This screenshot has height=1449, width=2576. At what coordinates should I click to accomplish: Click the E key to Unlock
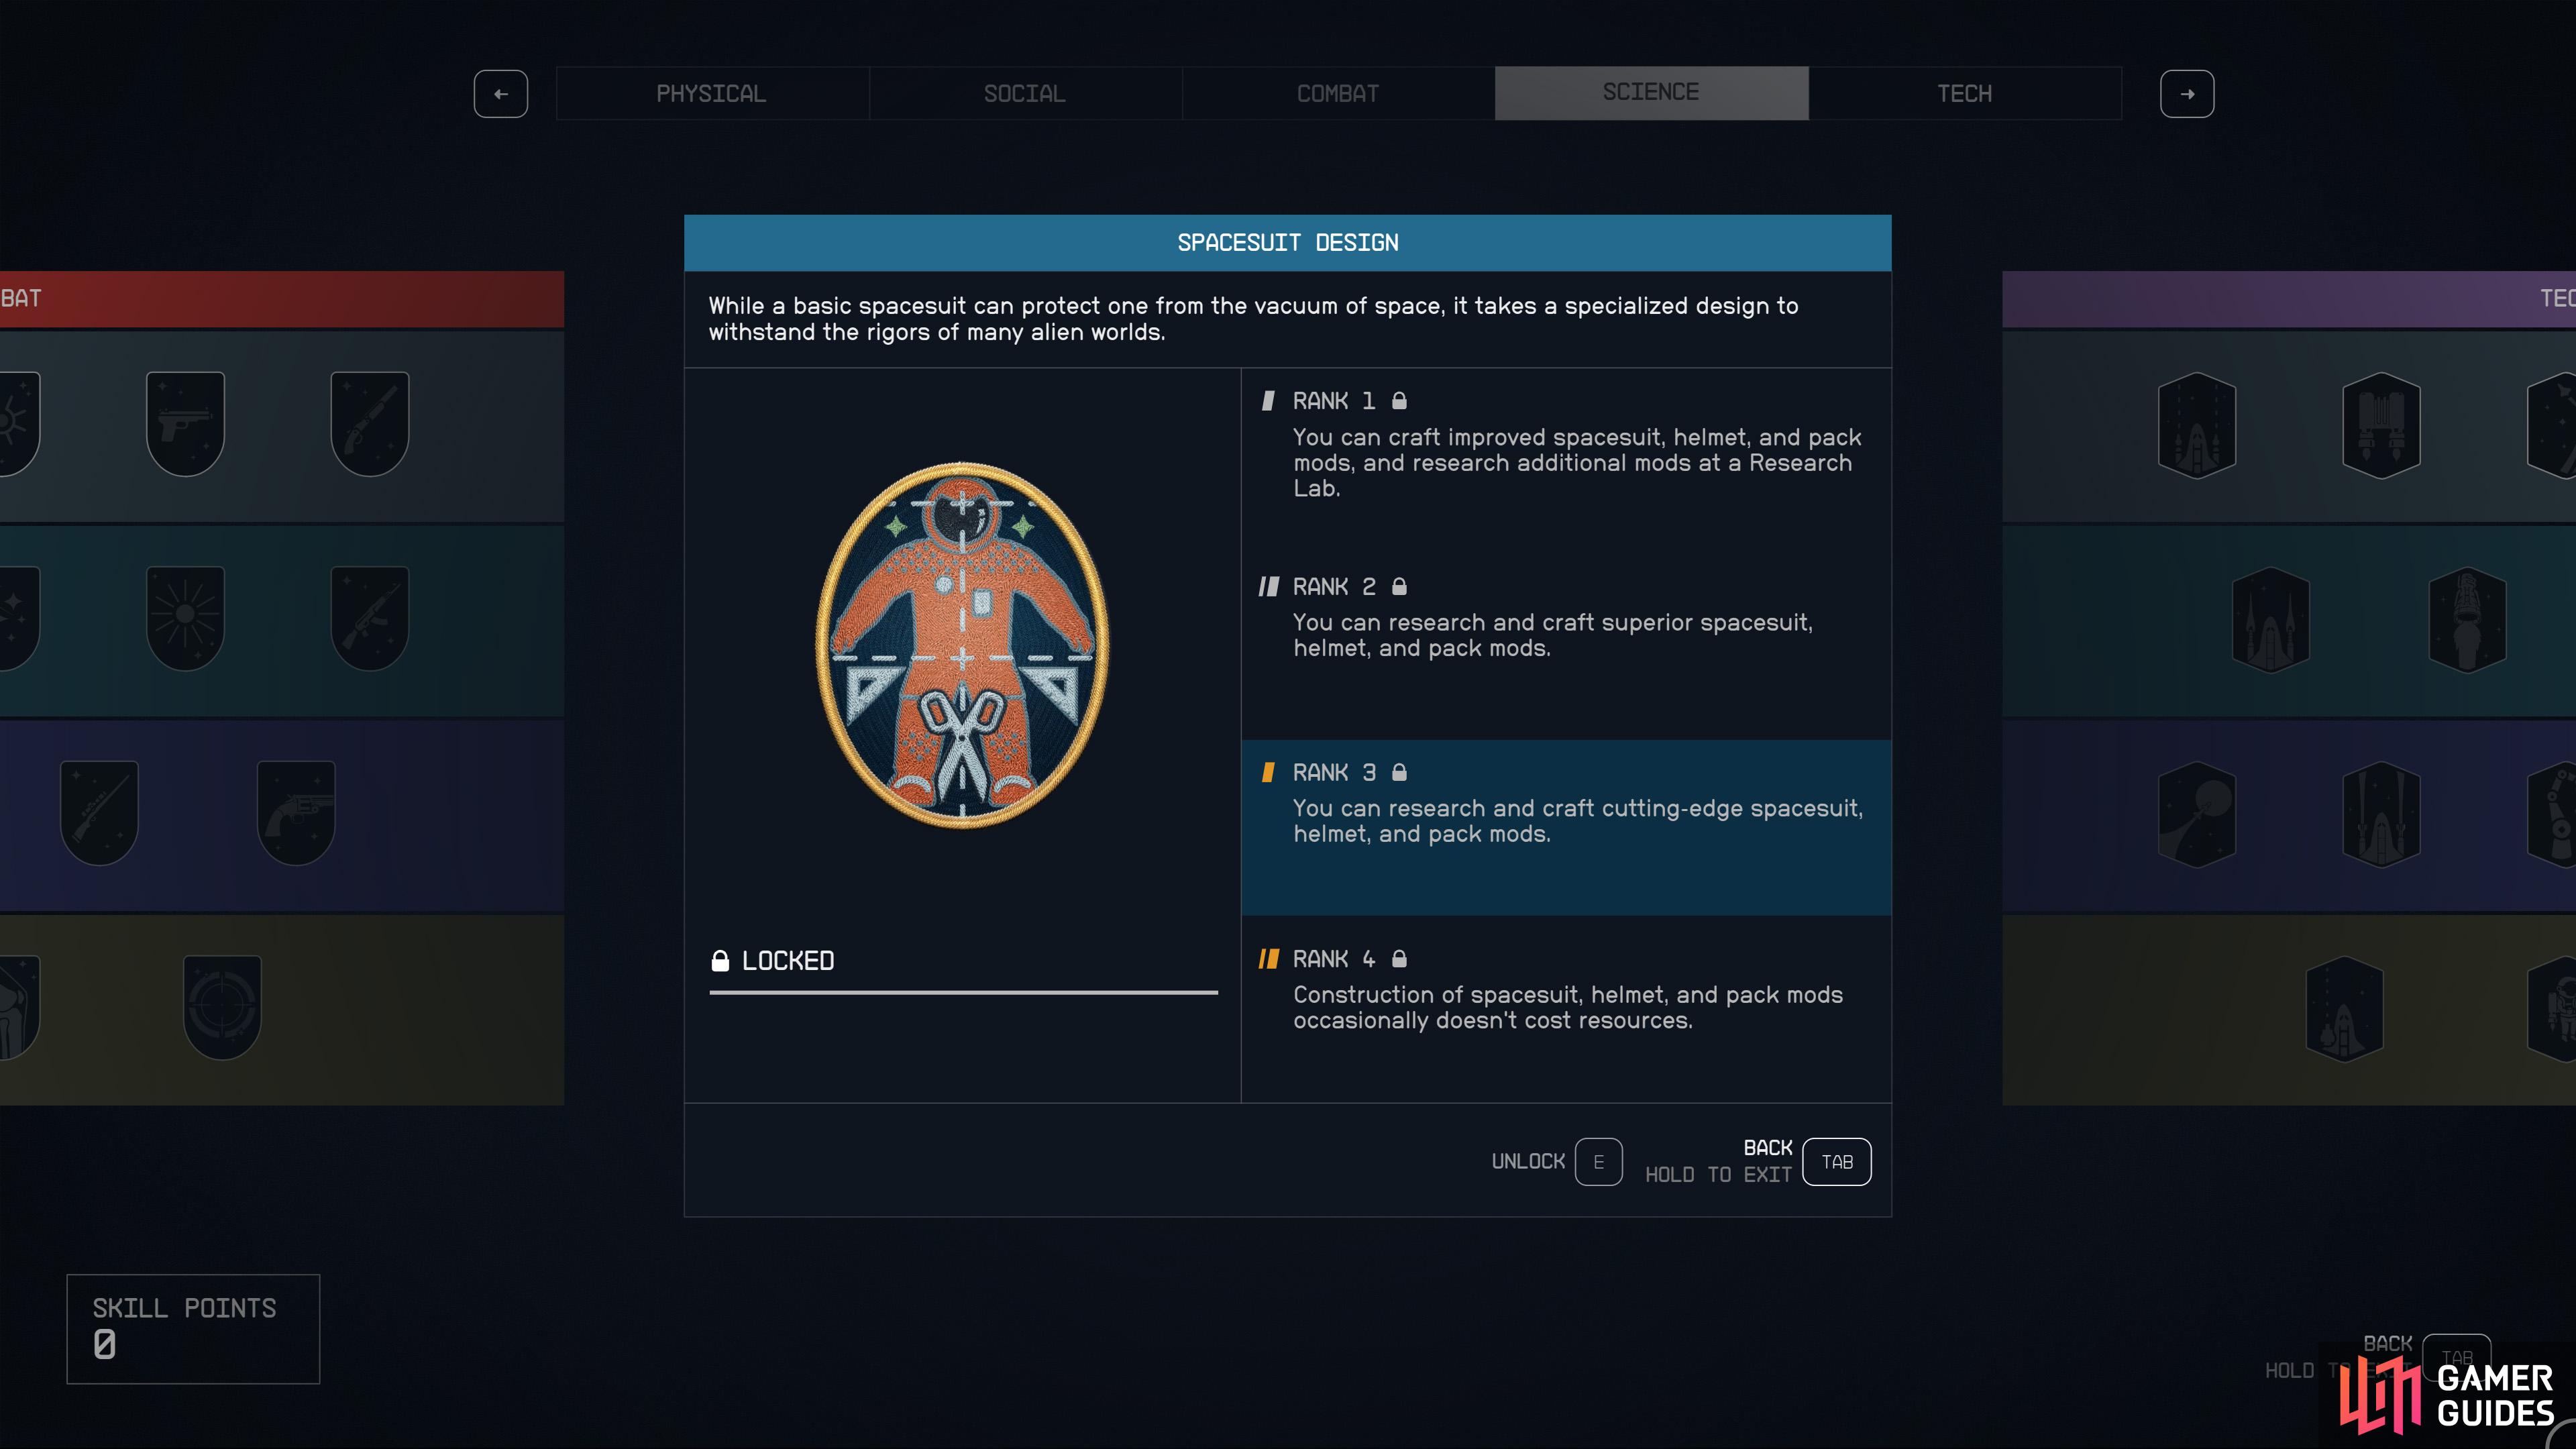click(1598, 1162)
